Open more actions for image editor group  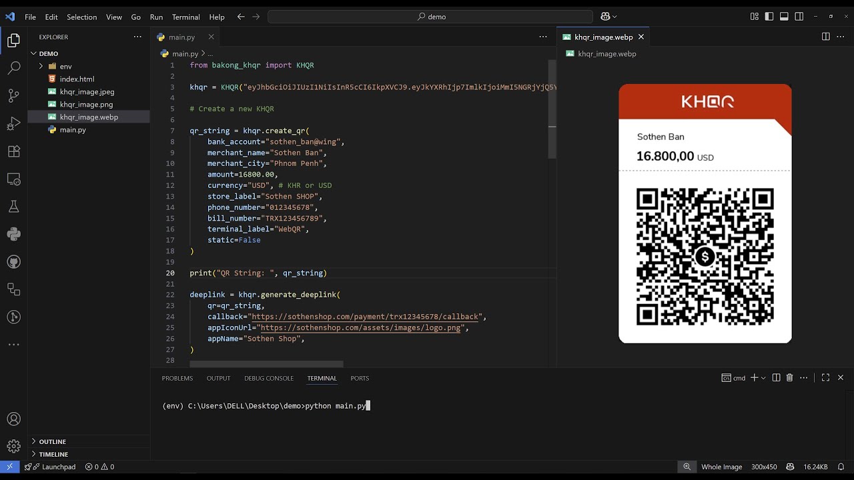pyautogui.click(x=840, y=37)
